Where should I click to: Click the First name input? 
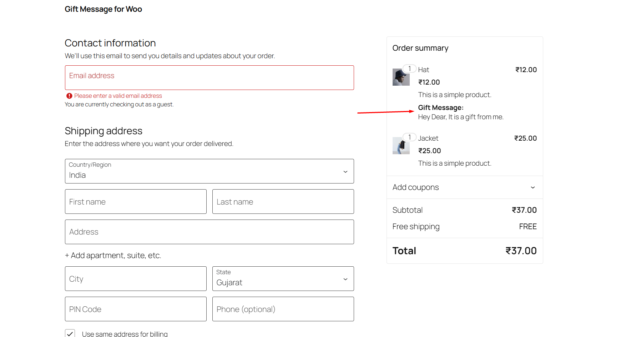136,202
